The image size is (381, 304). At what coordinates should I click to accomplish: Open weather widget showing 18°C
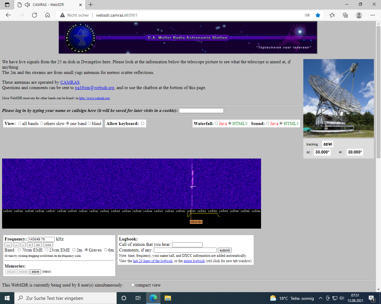pyautogui.click(x=292, y=298)
